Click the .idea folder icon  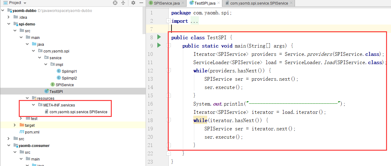(x=16, y=17)
